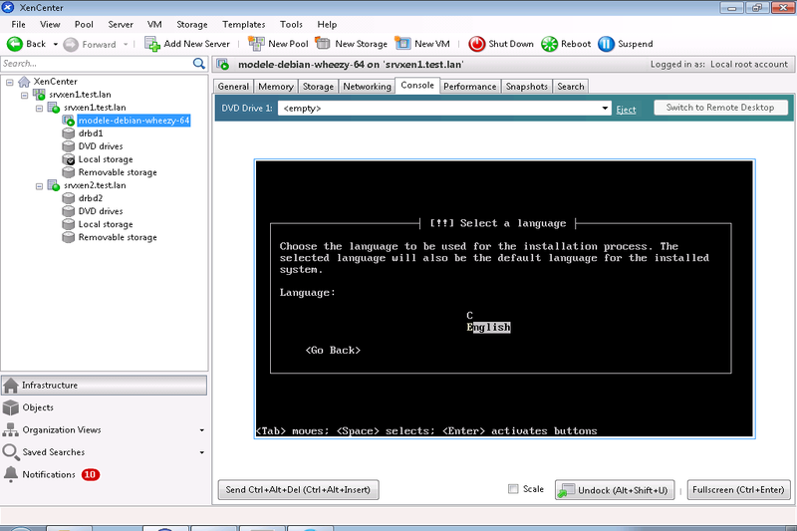Click the drbd1 storage icon
Image resolution: width=797 pixels, height=531 pixels.
(69, 133)
